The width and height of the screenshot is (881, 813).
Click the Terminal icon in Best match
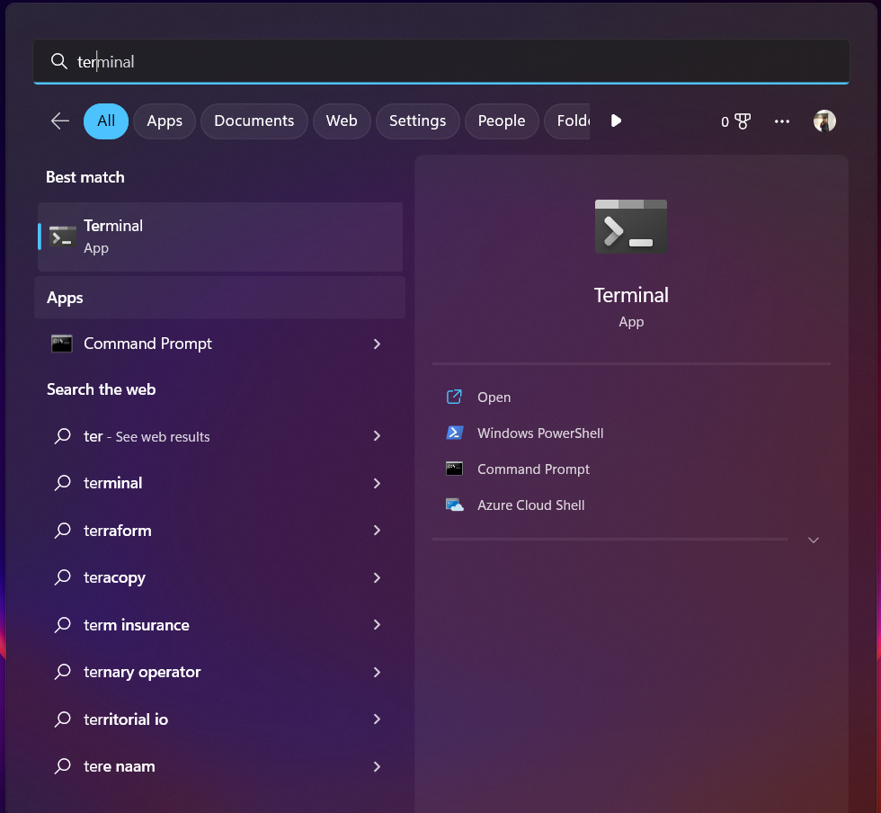62,237
